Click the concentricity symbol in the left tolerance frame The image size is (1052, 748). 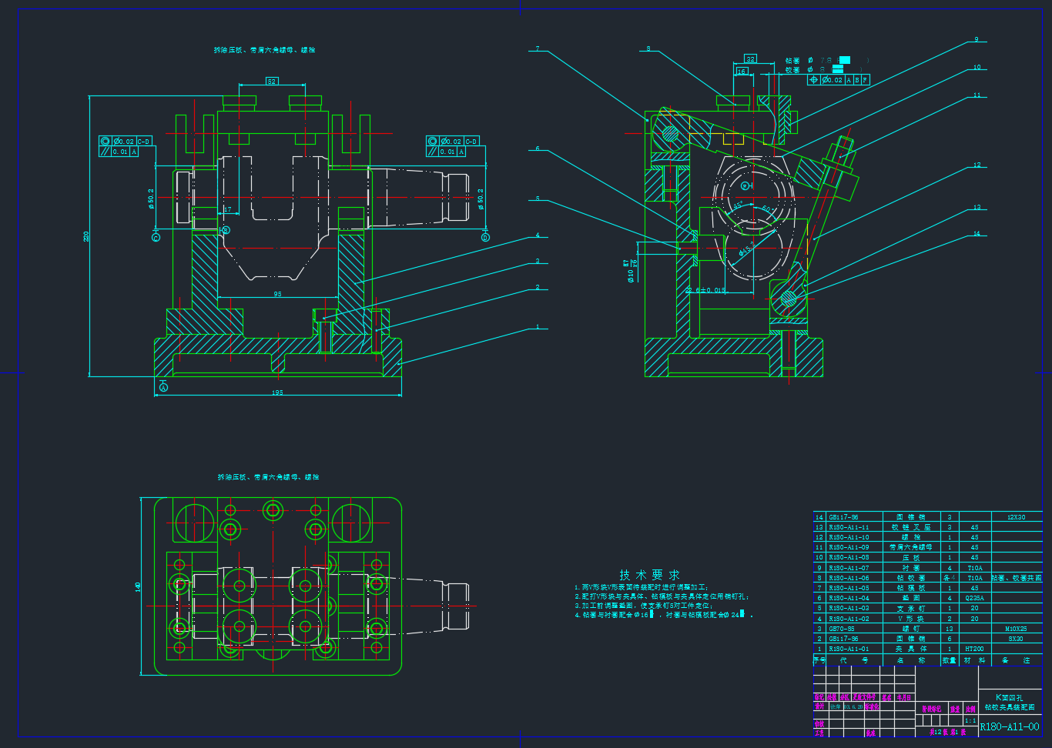coord(106,142)
